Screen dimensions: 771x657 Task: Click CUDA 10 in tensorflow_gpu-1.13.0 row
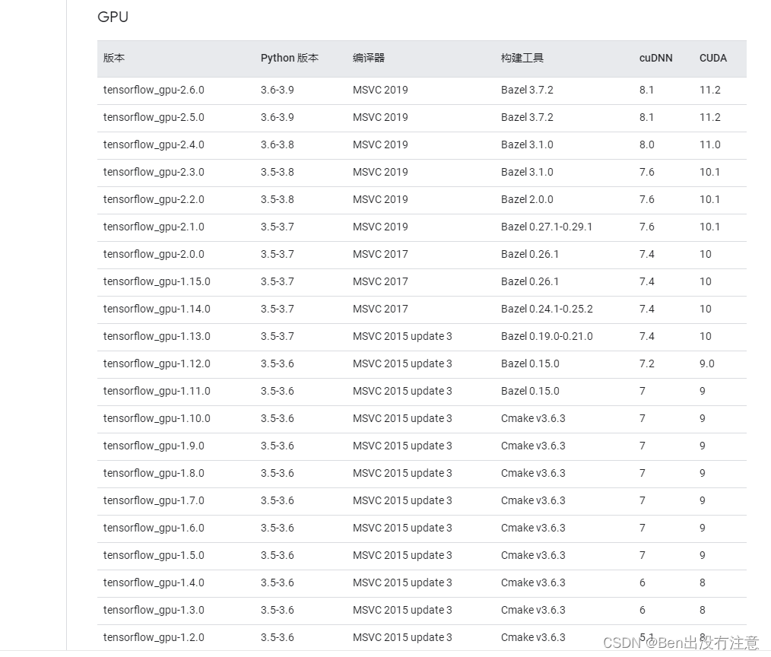(706, 336)
